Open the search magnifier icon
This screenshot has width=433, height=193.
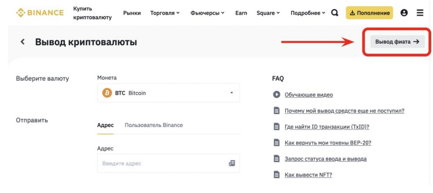click(334, 13)
